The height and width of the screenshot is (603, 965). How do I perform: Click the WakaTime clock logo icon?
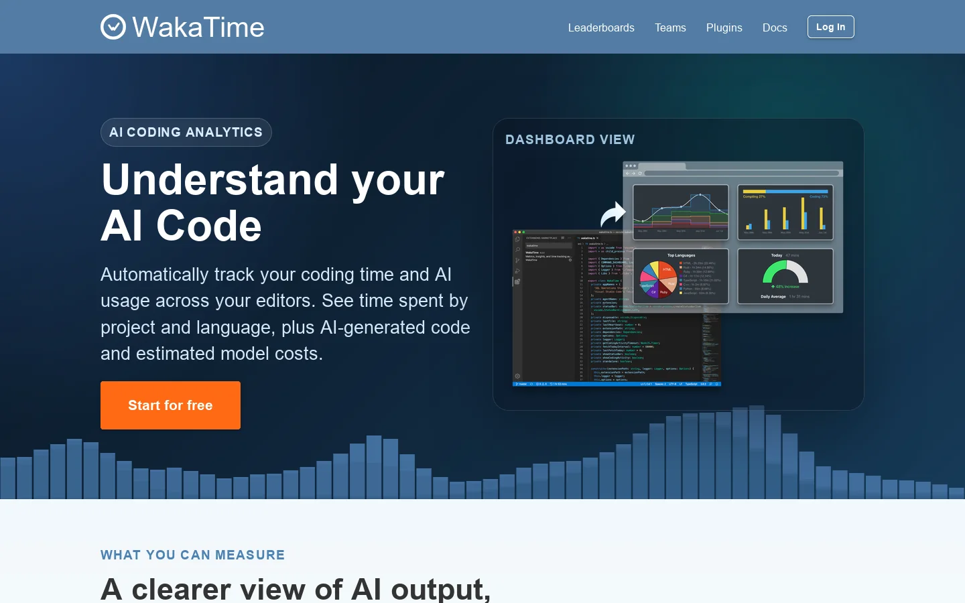click(x=113, y=27)
